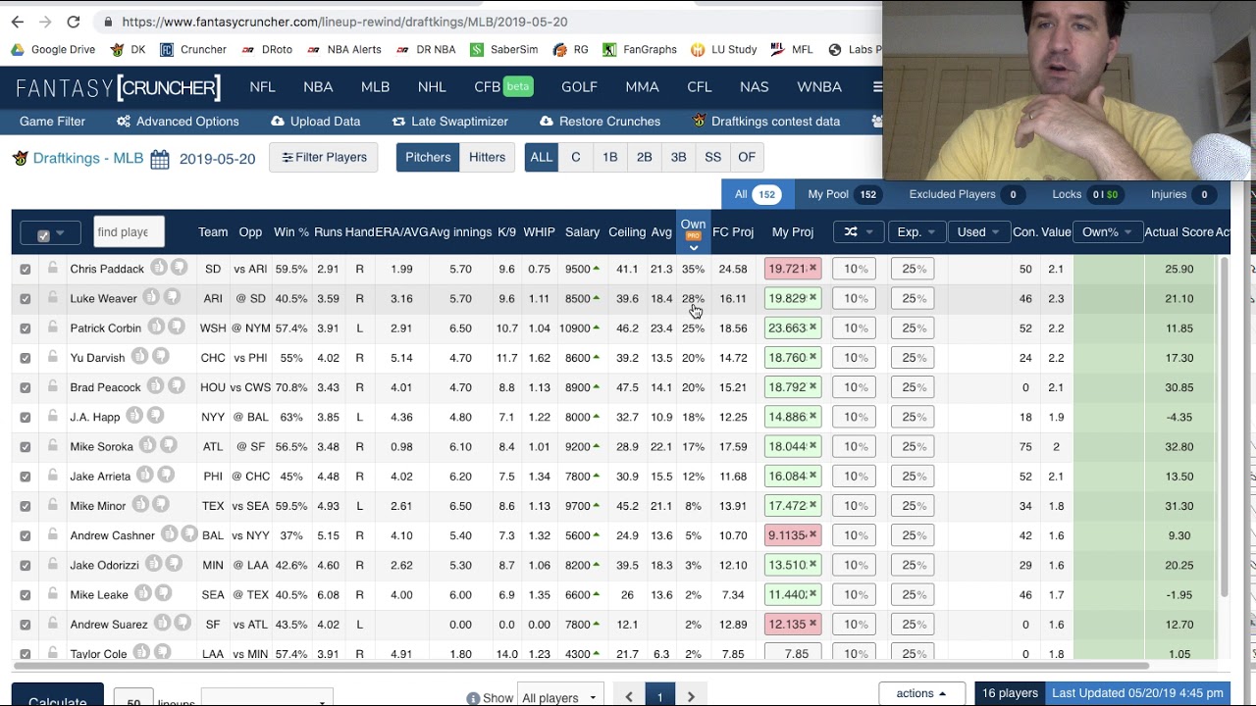This screenshot has width=1256, height=706.
Task: Open Advanced Options
Action: [178, 122]
